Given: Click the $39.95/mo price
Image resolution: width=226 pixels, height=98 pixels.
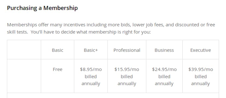Looking at the screenshot, I should coord(201,69).
